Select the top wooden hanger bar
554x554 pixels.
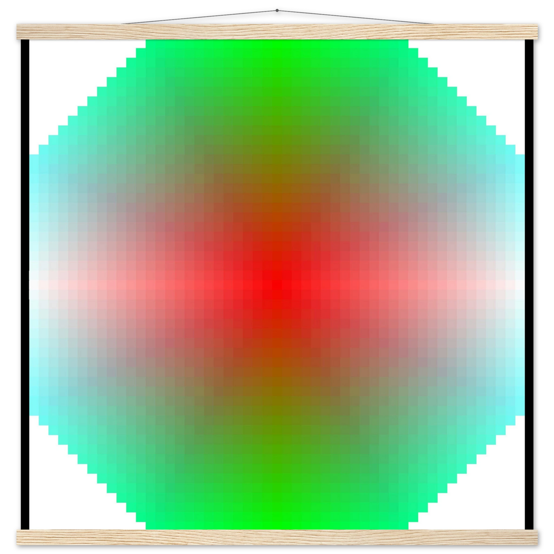[x=277, y=31]
